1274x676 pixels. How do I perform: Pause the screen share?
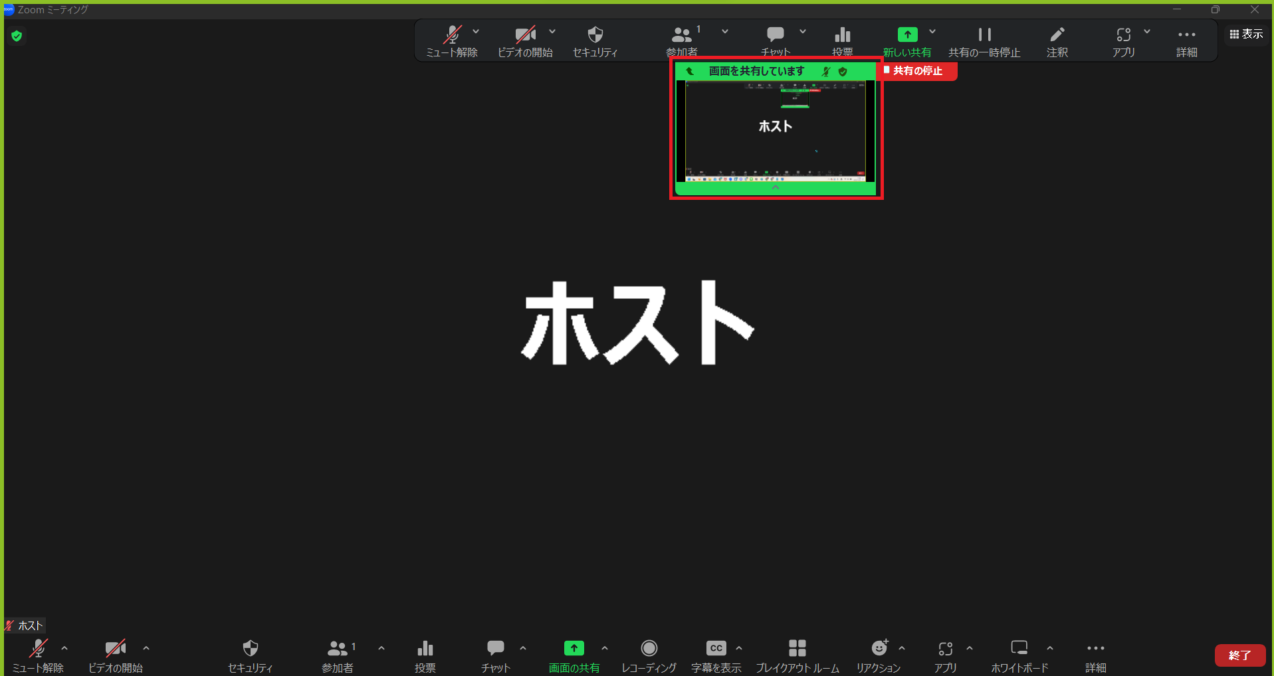point(984,35)
